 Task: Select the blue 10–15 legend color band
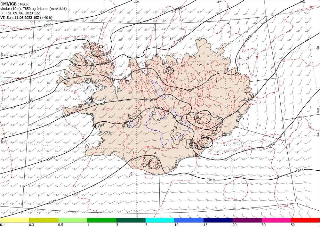pos(189,220)
